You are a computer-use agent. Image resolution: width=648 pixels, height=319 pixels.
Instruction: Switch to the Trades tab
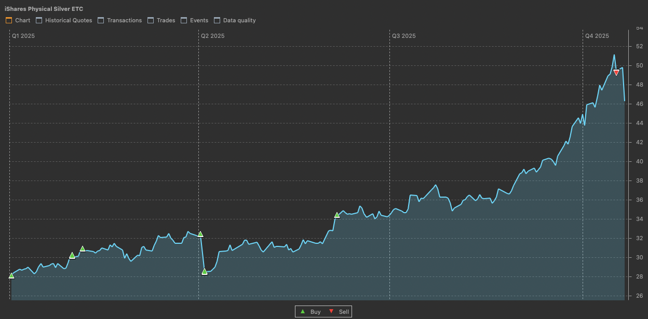pyautogui.click(x=166, y=20)
